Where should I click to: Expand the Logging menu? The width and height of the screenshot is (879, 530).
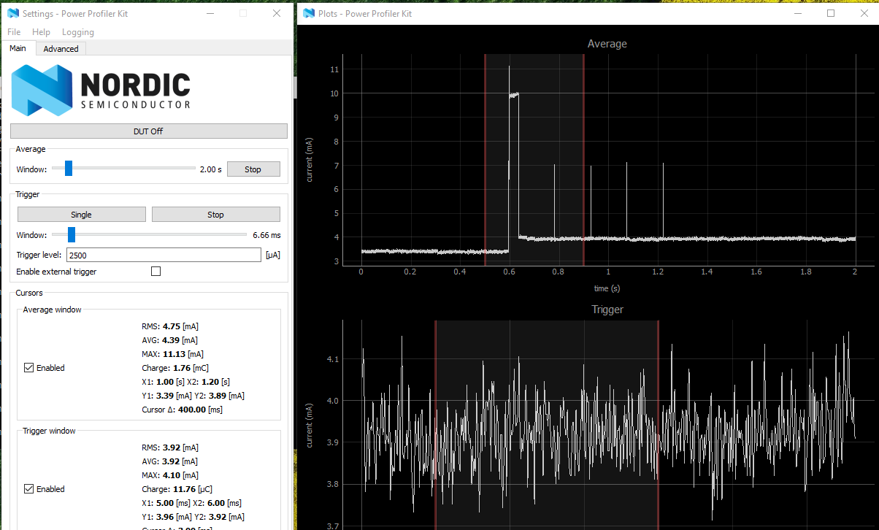point(78,32)
